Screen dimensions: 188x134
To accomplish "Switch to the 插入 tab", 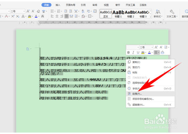I will [x=58, y=5].
